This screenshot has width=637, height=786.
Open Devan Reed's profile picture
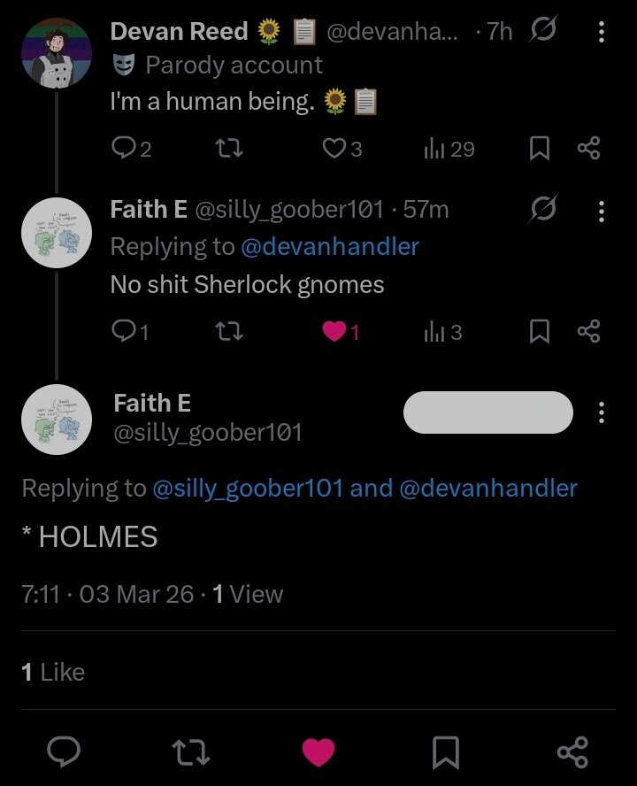57,52
